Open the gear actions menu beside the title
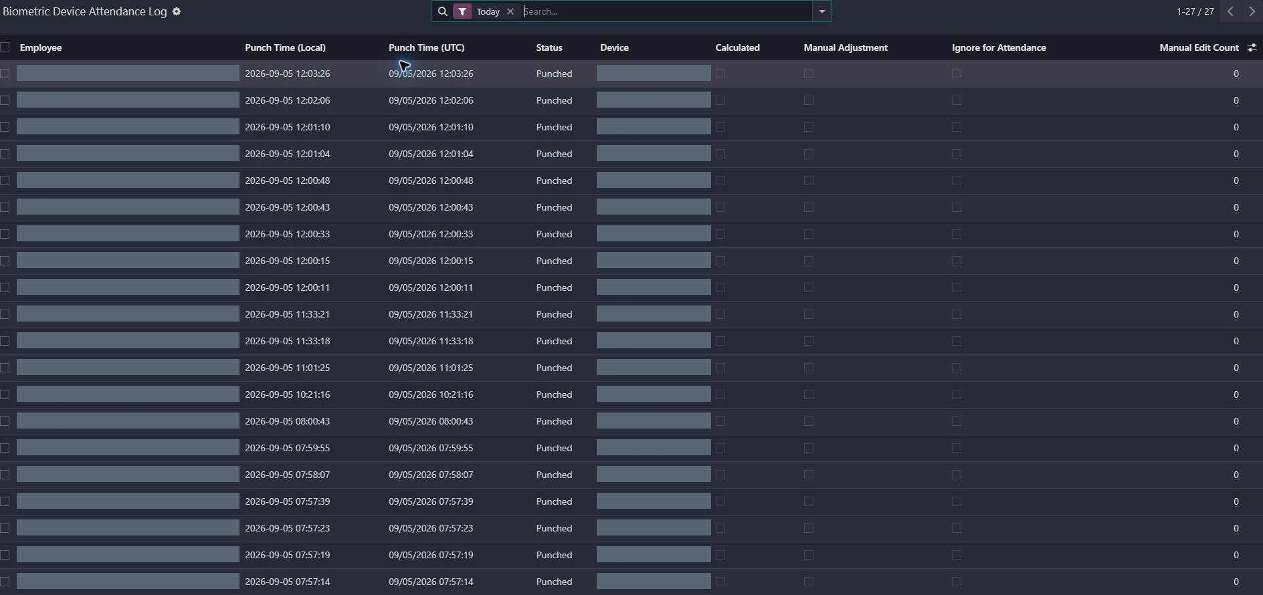The image size is (1263, 595). pyautogui.click(x=177, y=11)
